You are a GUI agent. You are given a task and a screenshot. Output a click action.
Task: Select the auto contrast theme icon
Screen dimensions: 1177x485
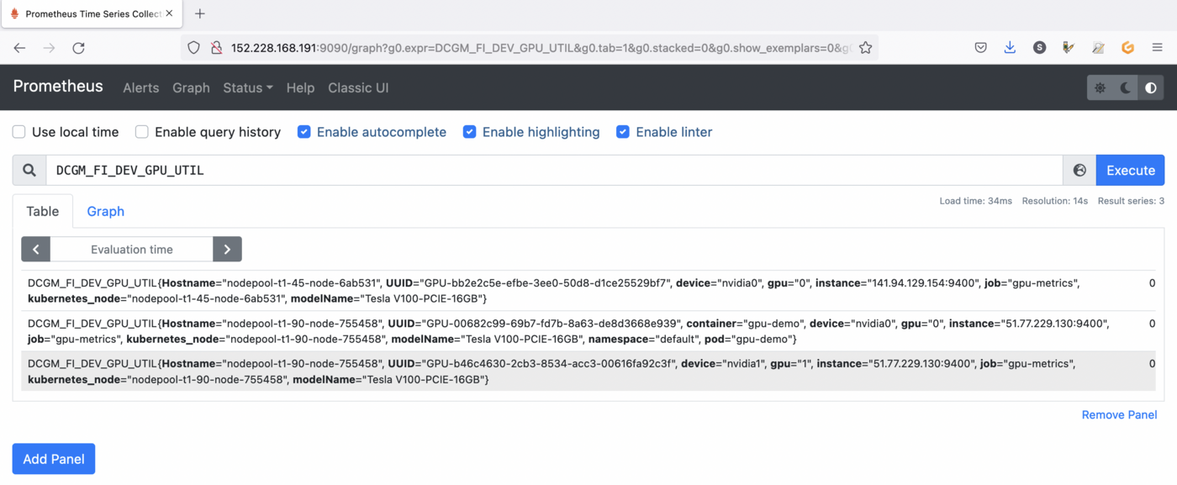pyautogui.click(x=1151, y=87)
